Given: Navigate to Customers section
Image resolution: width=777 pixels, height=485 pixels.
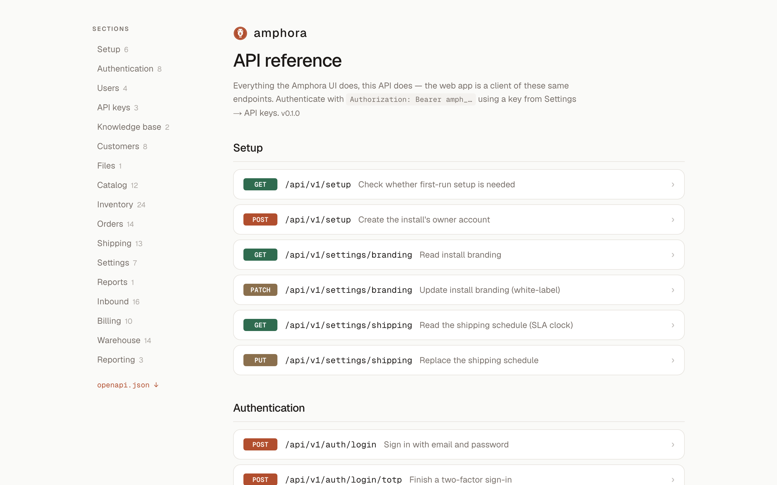Looking at the screenshot, I should pyautogui.click(x=122, y=146).
